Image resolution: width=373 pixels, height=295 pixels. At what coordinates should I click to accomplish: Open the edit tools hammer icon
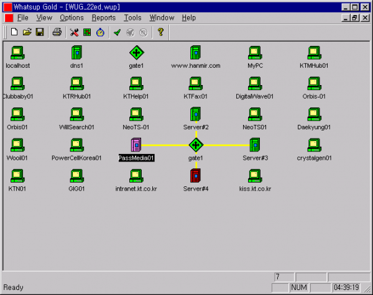point(74,32)
